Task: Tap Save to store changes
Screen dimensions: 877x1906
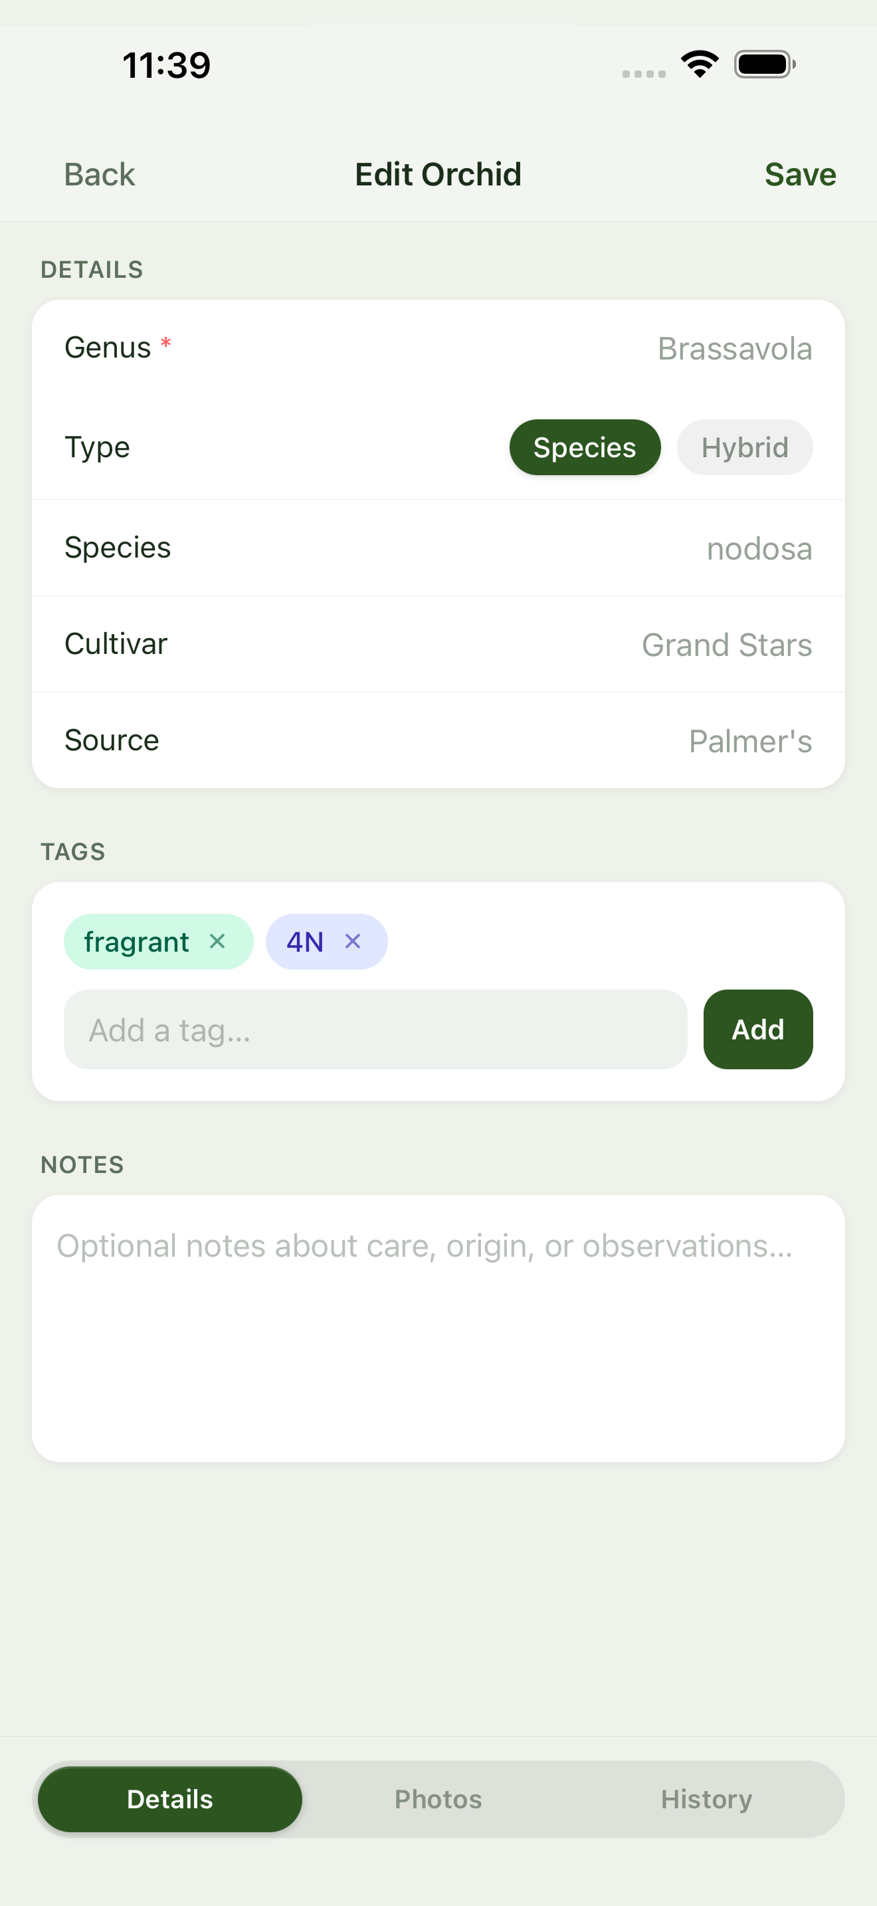Action: click(799, 175)
